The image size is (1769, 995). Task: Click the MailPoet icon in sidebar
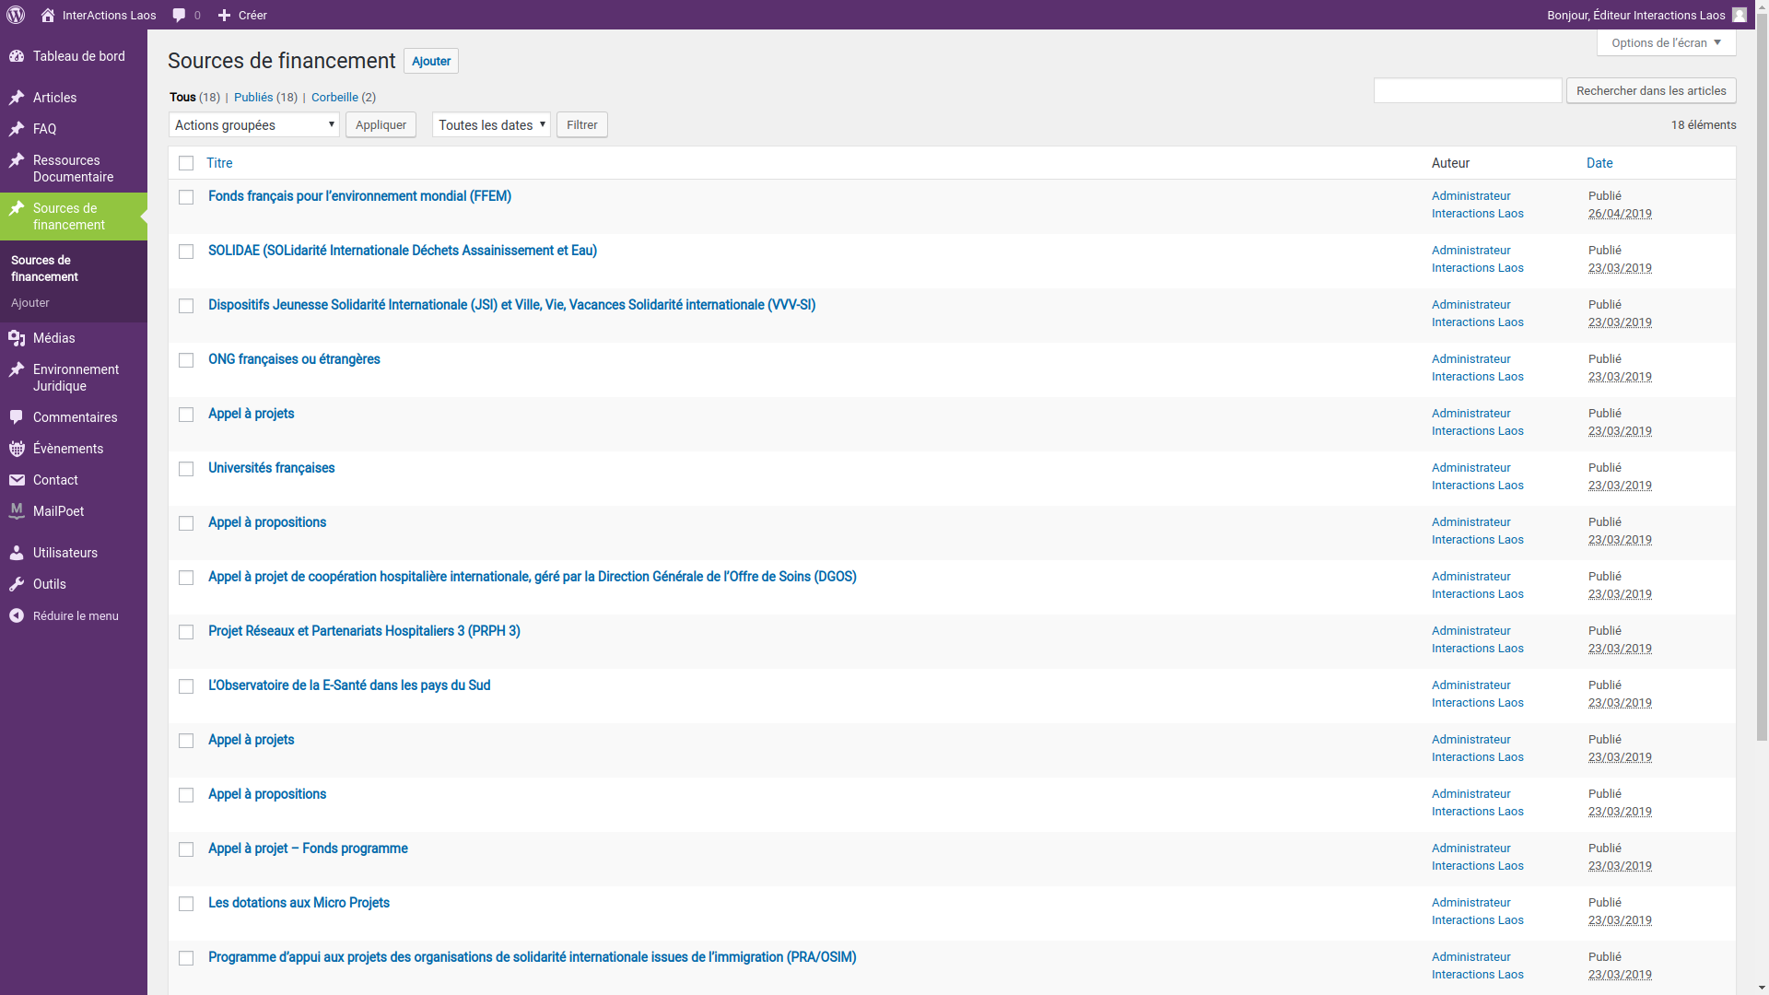[17, 511]
